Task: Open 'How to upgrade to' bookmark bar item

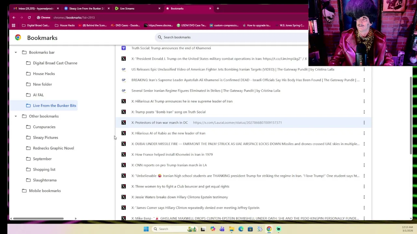Action: click(x=256, y=25)
